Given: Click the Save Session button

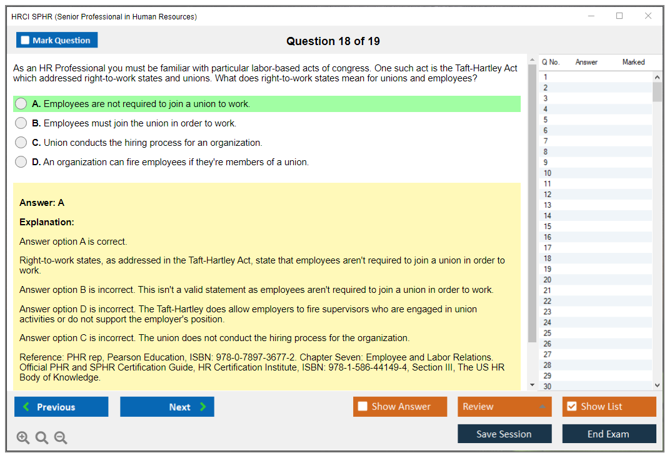Looking at the screenshot, I should (x=504, y=434).
